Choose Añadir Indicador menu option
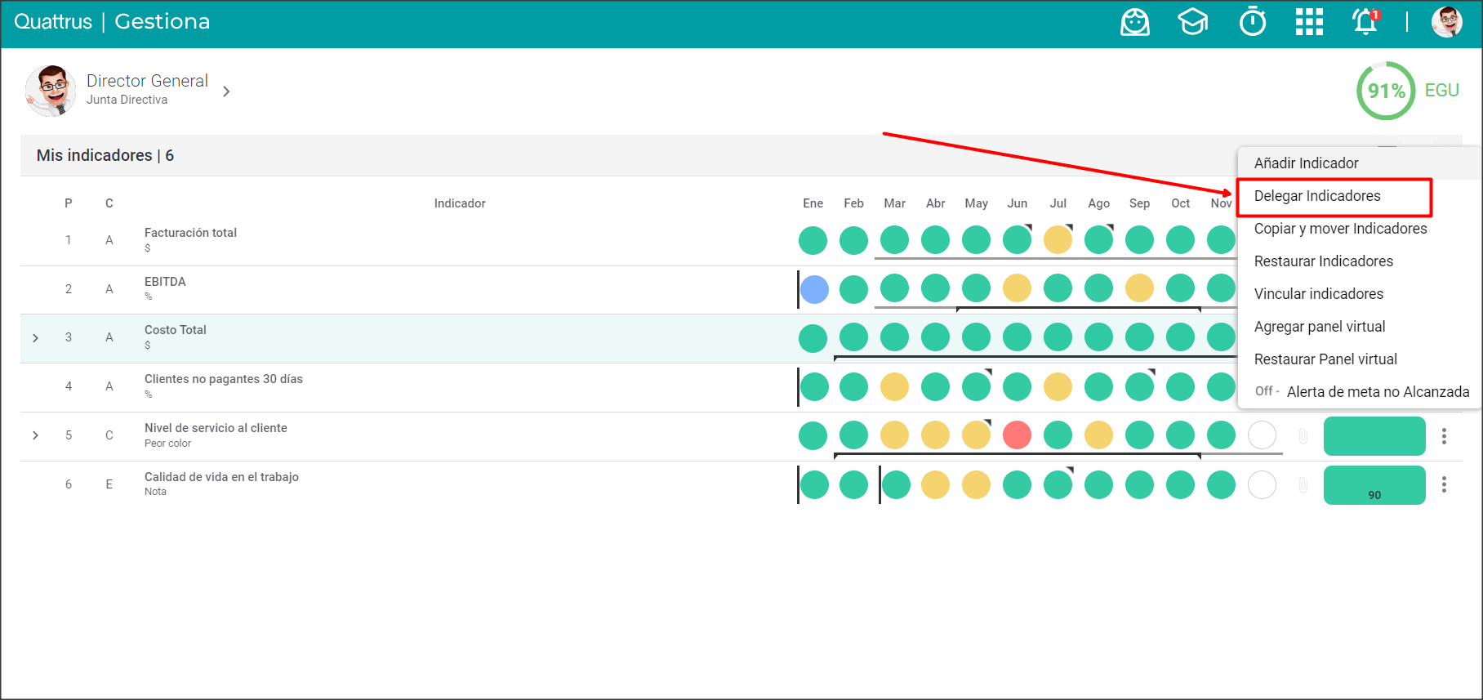The height and width of the screenshot is (700, 1483). pos(1306,163)
